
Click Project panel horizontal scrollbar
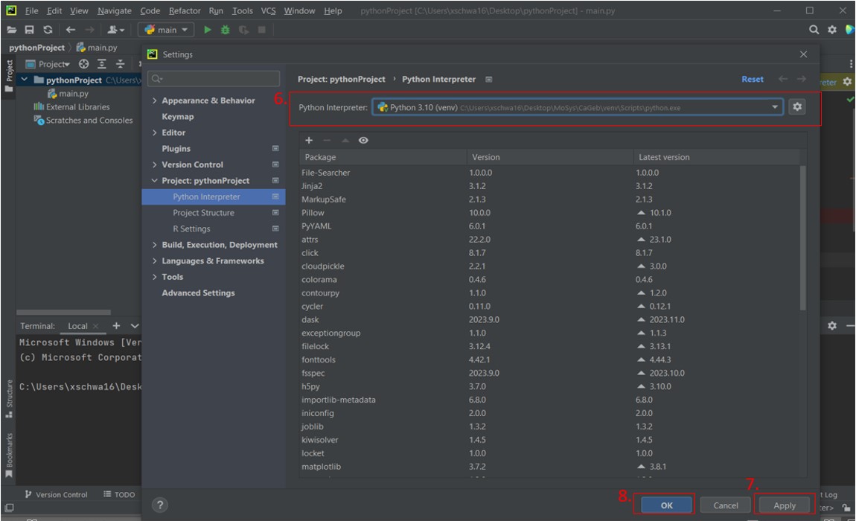(x=63, y=313)
